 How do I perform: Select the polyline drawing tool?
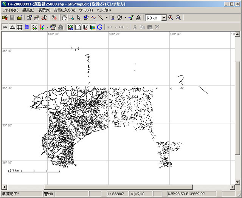coord(93,18)
